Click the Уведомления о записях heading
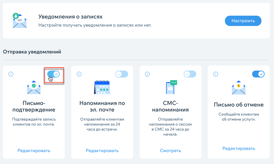Screen dimensions: 274x164 point(70,17)
